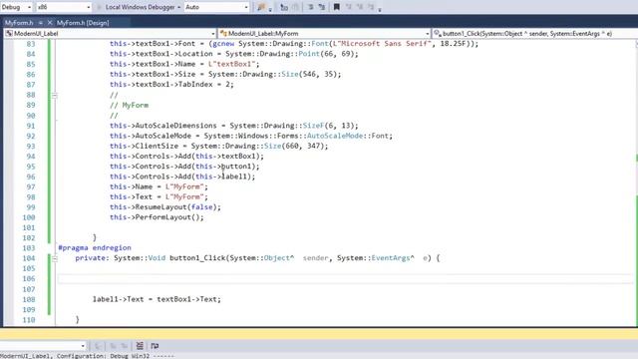Click the textBox1 Size assignment line 86

[225, 75]
